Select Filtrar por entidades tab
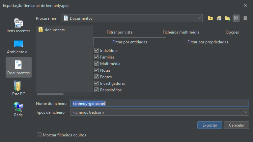 tap(129, 42)
